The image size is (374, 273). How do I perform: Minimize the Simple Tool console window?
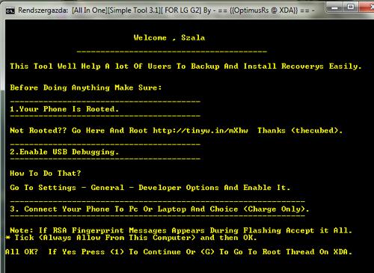335,8
